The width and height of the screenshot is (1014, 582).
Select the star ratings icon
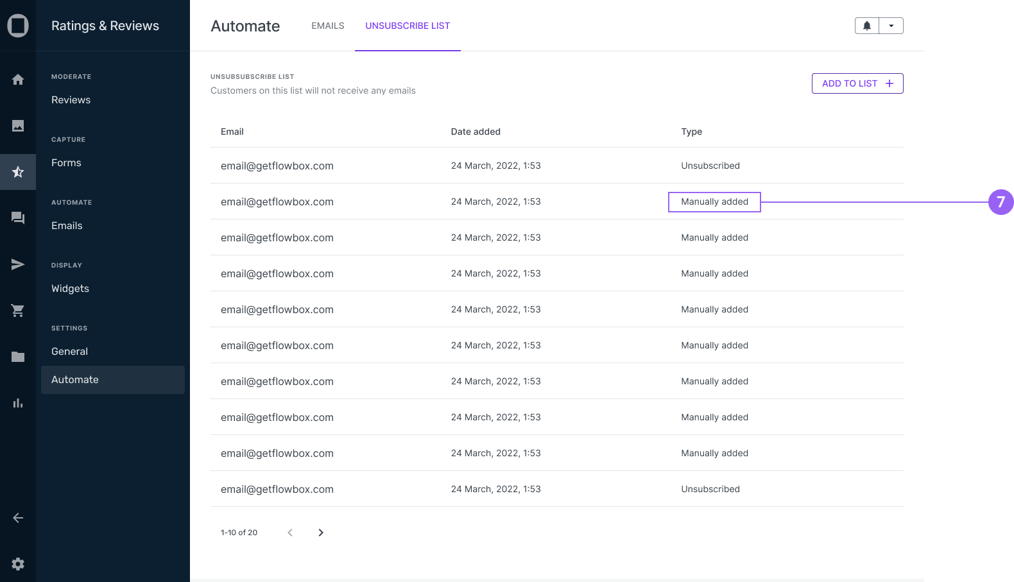(18, 172)
